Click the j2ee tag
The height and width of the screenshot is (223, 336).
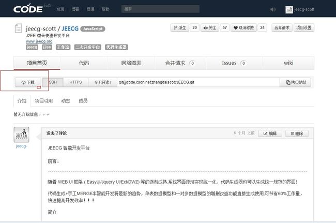coord(47,47)
